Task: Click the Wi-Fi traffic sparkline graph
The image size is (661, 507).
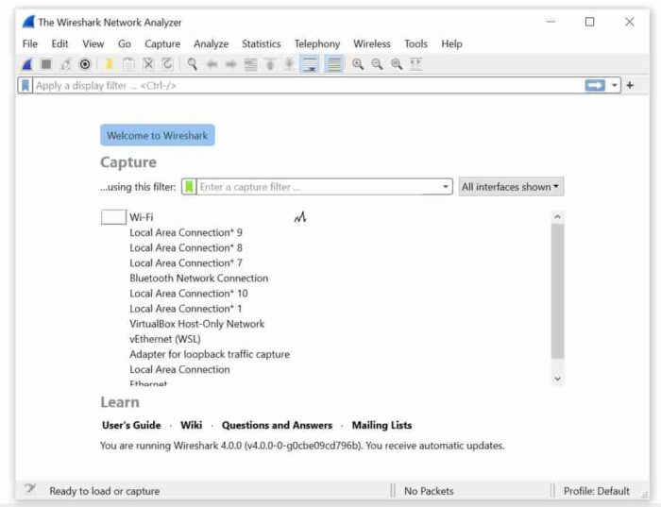Action: [x=300, y=217]
